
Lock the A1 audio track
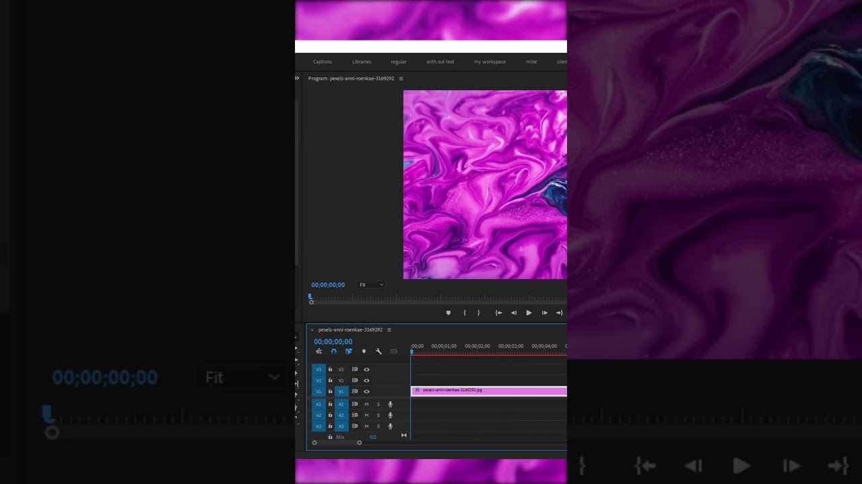[330, 404]
